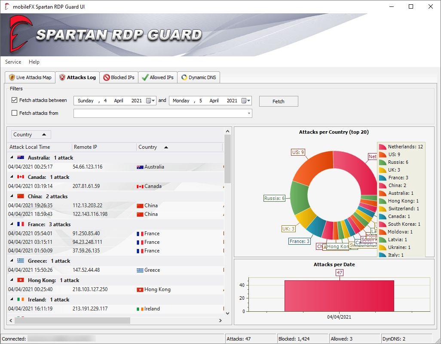Open the Service menu
This screenshot has height=344, width=441.
(13, 62)
